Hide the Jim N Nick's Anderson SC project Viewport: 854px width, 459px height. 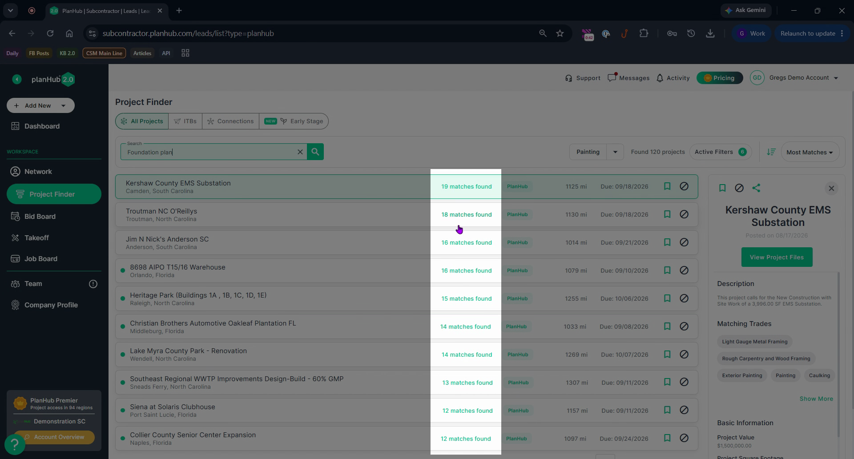pos(684,242)
